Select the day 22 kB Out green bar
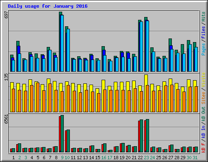The height and width of the screenshot is (162, 208). tap(141, 136)
